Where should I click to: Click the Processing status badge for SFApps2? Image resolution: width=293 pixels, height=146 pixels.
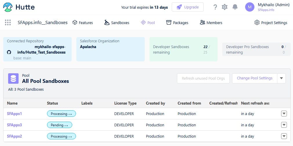point(61,136)
